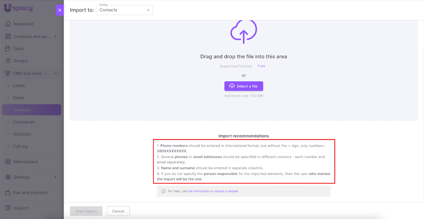This screenshot has height=219, width=424.
Task: Open the instruction link
Action: (198, 191)
